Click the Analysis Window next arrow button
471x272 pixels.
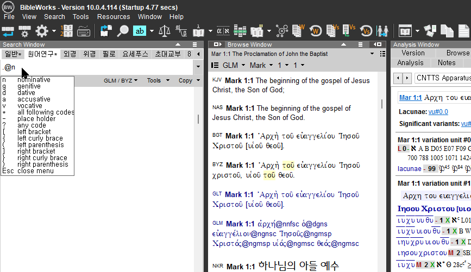pos(407,78)
